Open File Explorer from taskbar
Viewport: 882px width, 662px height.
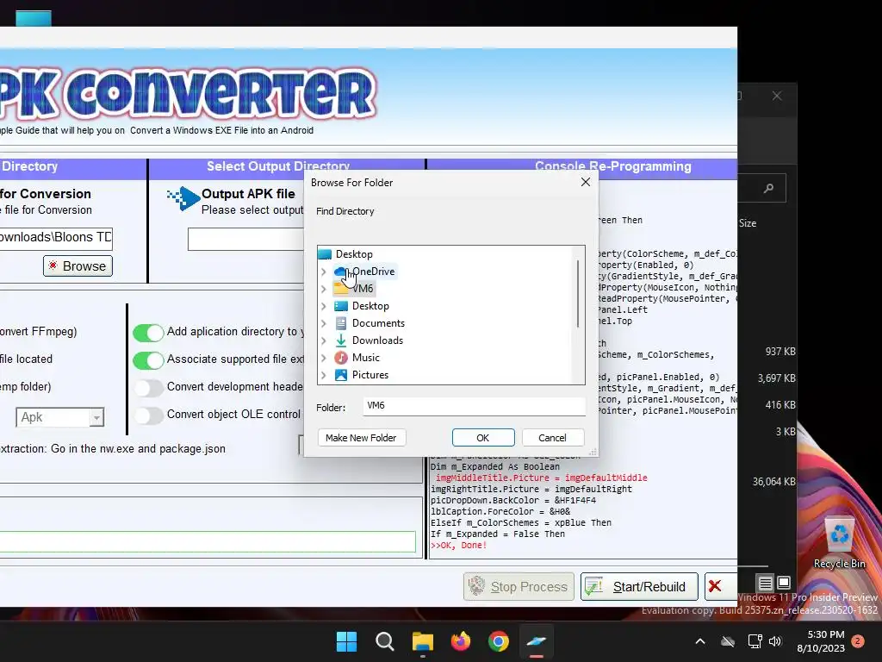[x=422, y=641]
